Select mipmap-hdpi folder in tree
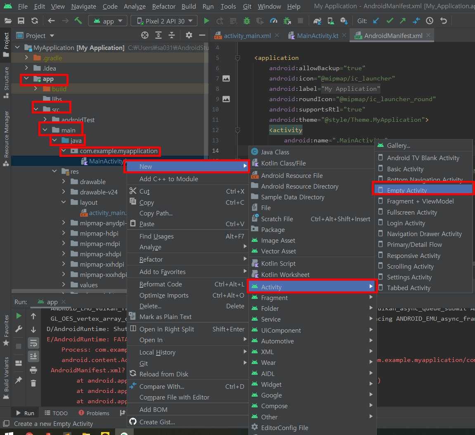This screenshot has width=475, height=435. pyautogui.click(x=99, y=233)
